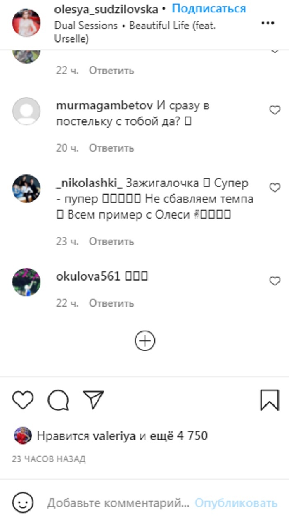
Task: Share the post with the paper plane icon
Action: (x=93, y=400)
